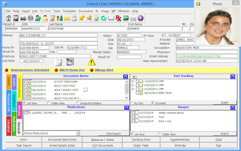The width and height of the screenshot is (241, 151).
Task: Click blue square button of Encounter Notes
Action: point(125,77)
